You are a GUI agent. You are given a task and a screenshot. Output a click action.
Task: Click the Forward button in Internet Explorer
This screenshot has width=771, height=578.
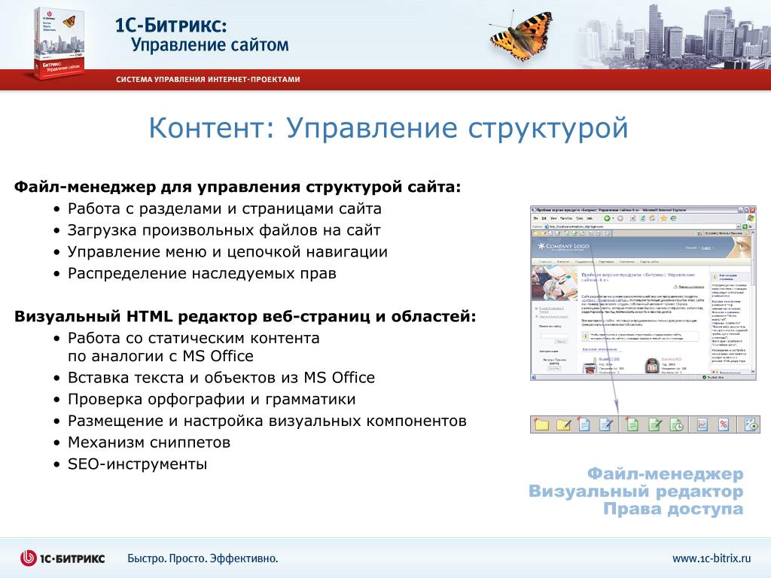[620, 218]
